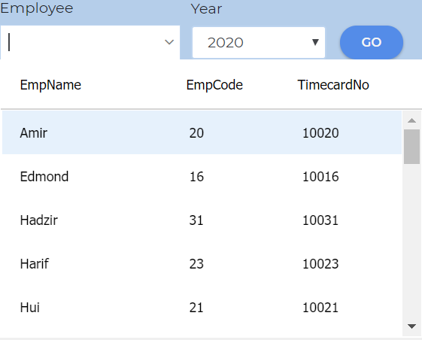Viewport: 422px width, 340px height.
Task: Sort by EmpName column header
Action: (50, 85)
